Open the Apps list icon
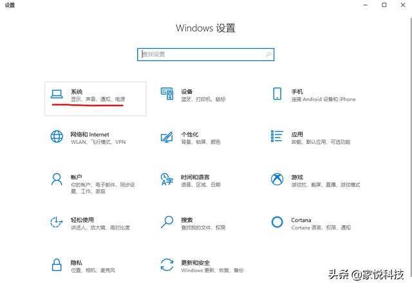The height and width of the screenshot is (288, 412). [277, 136]
